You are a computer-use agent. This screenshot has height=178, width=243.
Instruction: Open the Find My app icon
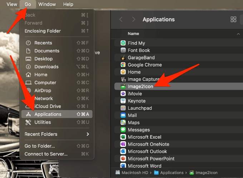[x=123, y=43]
